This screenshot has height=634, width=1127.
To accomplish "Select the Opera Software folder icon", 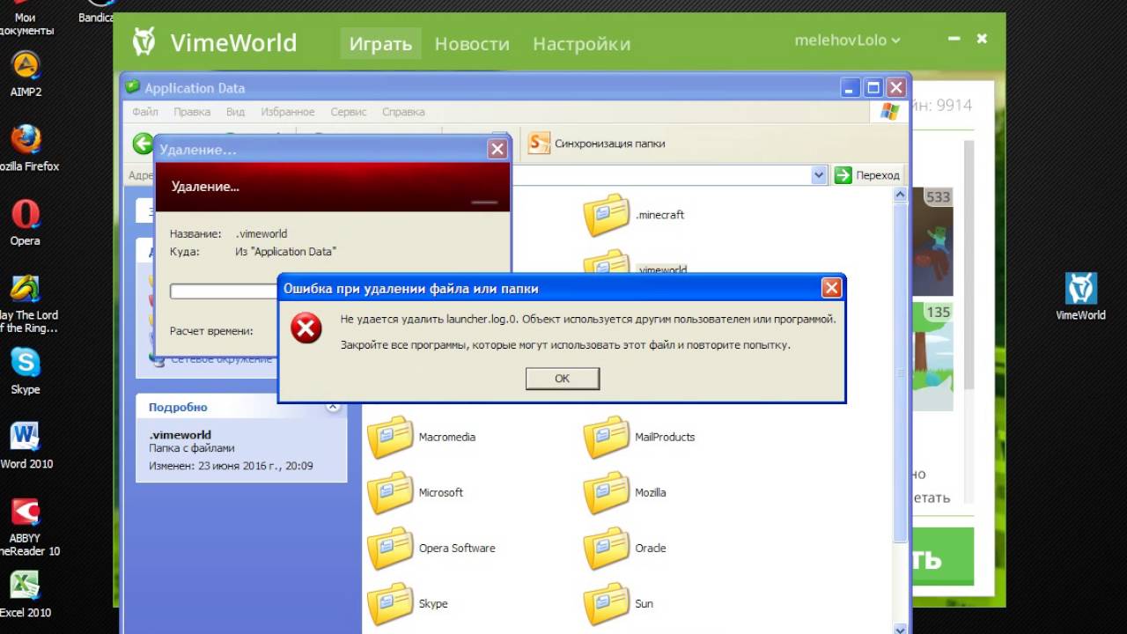I will 390,548.
